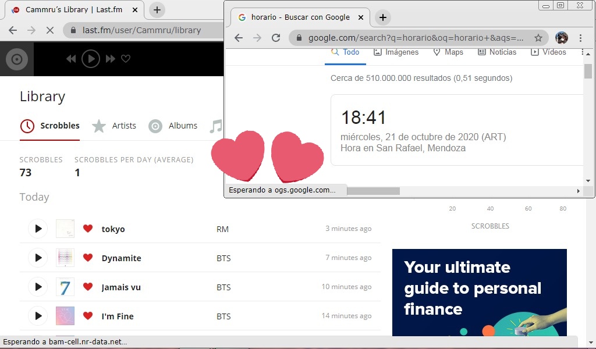Open tokyo album cover thumbnail
The image size is (596, 349).
(65, 229)
